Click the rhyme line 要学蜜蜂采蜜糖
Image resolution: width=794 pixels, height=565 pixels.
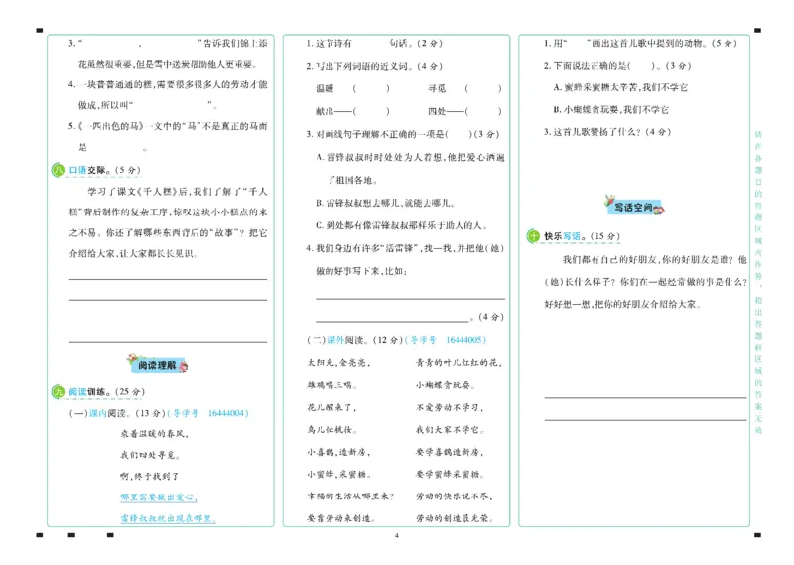(451, 475)
